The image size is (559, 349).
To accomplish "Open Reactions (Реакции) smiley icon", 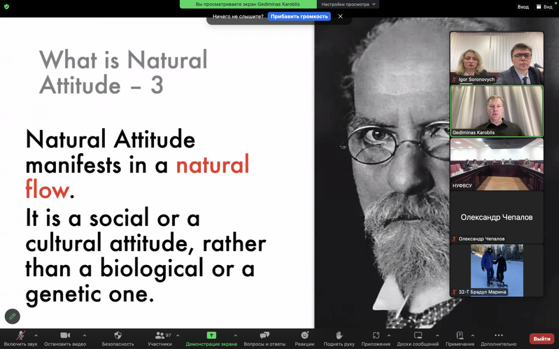I will coord(305,336).
